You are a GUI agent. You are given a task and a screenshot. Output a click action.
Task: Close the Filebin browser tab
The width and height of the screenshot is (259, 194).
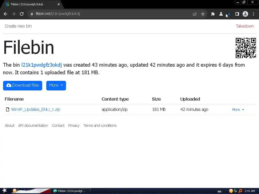click(59, 4)
